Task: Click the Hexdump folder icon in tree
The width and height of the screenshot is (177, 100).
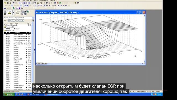Action: coord(5,27)
